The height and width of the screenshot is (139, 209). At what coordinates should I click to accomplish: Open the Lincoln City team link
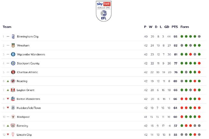pyautogui.click(x=24, y=135)
